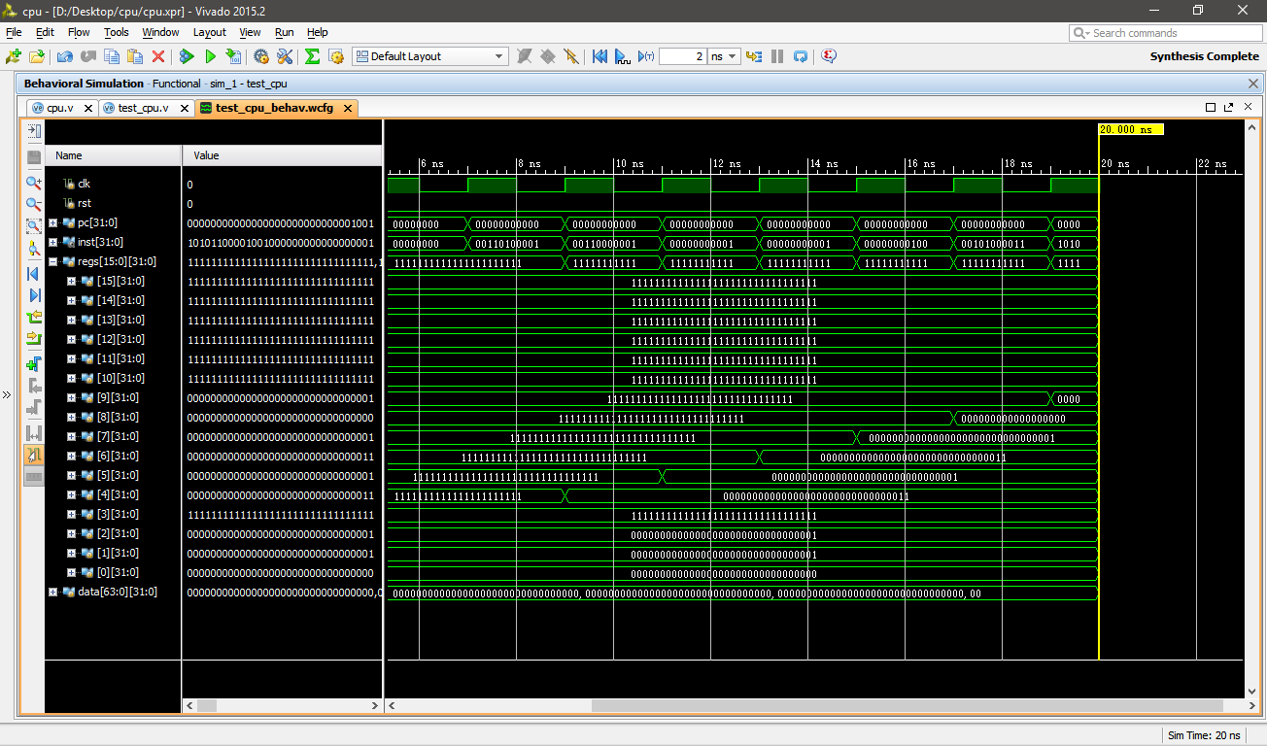Expand register [9][31:0]
Viewport: 1267px width, 746px height.
click(72, 397)
